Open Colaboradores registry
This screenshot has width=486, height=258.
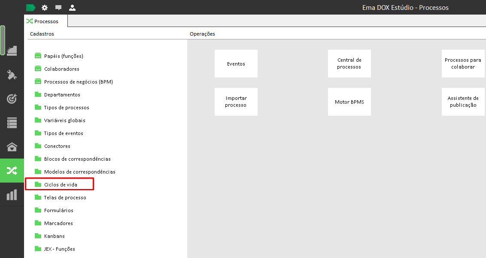pyautogui.click(x=62, y=69)
